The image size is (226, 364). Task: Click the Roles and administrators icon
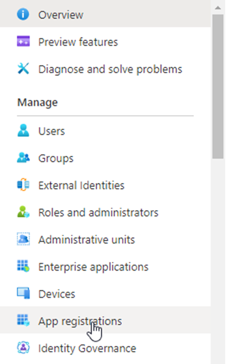pos(23,212)
